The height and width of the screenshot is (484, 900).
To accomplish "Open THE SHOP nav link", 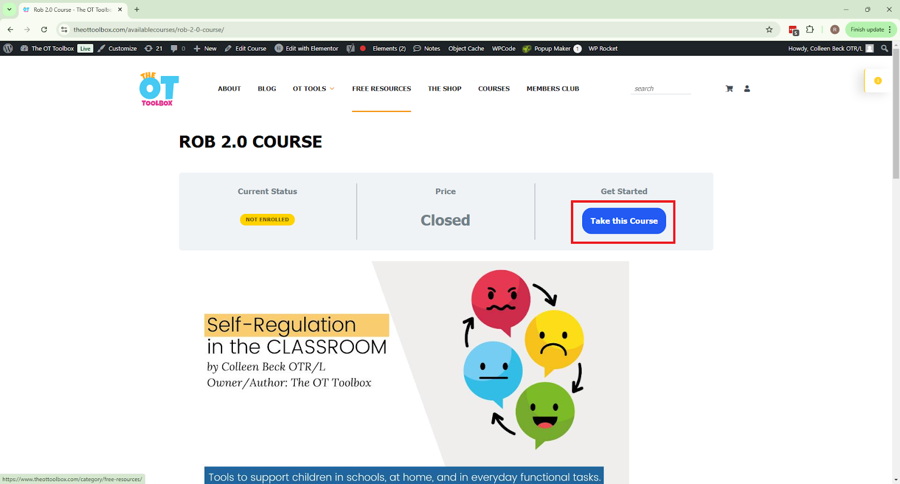I will 444,89.
